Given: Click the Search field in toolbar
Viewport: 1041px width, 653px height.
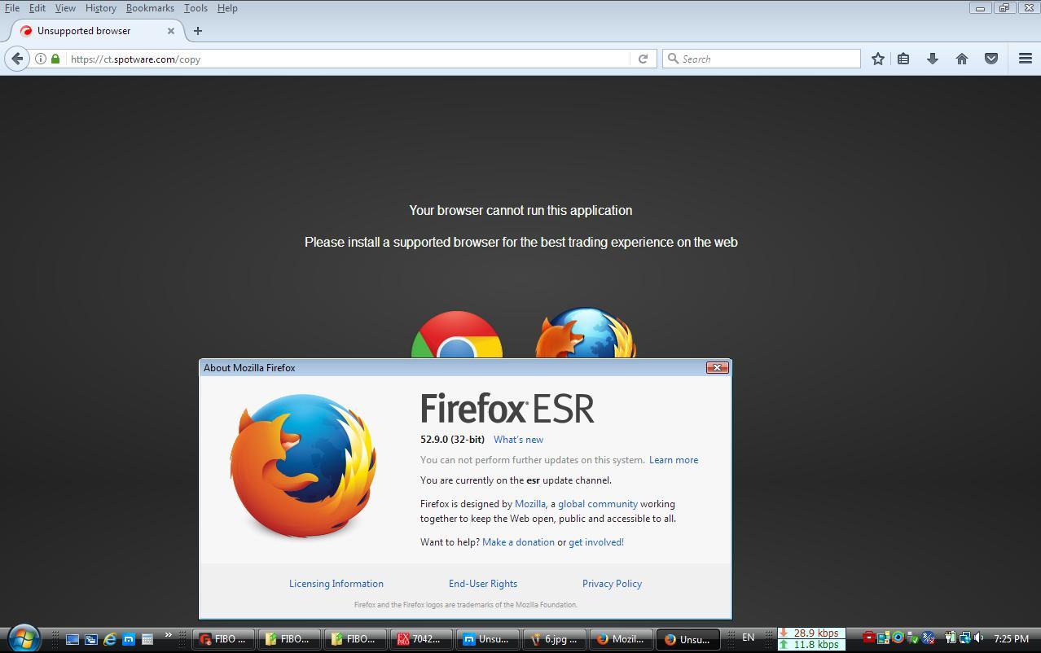Looking at the screenshot, I should [762, 59].
